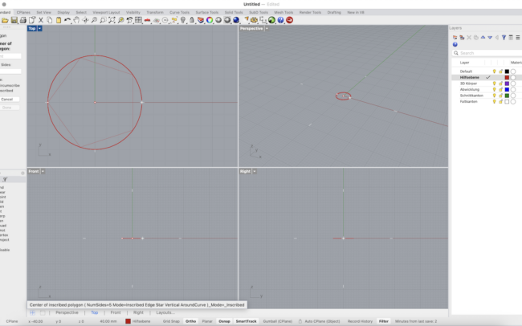Toggle Ortho mode in status bar
Viewport: 522px width, 326px height.
pyautogui.click(x=190, y=321)
